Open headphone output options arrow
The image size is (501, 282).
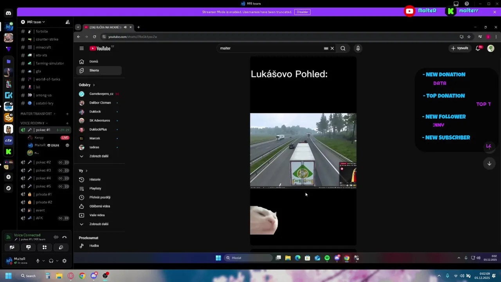[x=57, y=261]
